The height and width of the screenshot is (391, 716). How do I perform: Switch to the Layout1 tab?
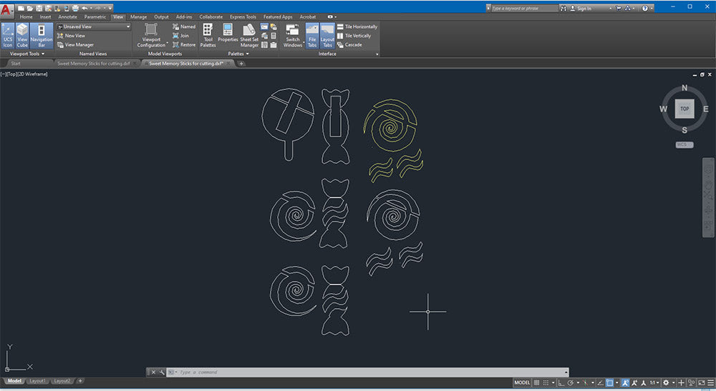[x=37, y=381]
